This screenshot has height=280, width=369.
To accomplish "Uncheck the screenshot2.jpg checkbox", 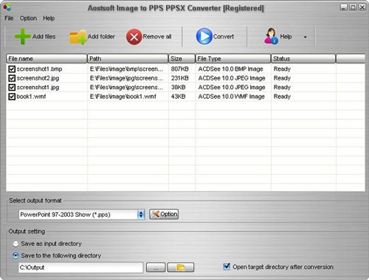I will 12,78.
